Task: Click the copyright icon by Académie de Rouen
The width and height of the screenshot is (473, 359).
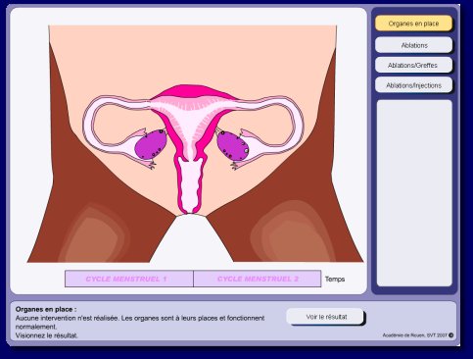Action: pos(451,335)
